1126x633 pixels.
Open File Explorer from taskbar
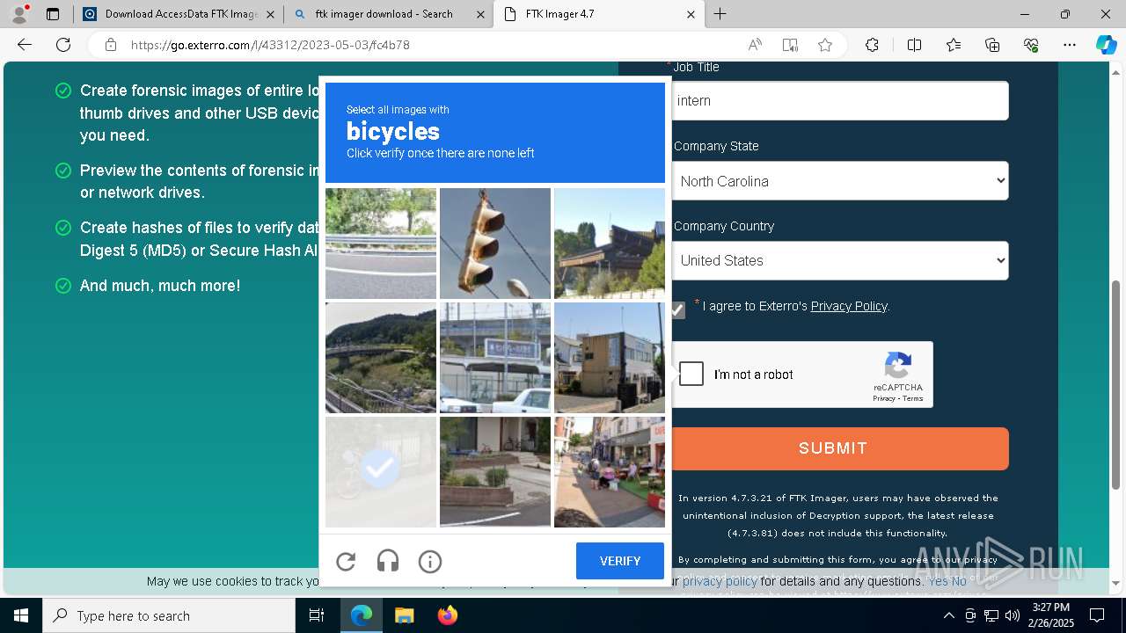pos(404,615)
